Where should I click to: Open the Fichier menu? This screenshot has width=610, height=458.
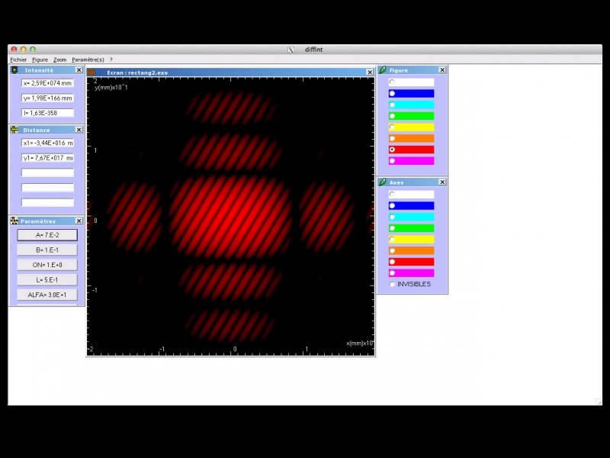point(18,60)
